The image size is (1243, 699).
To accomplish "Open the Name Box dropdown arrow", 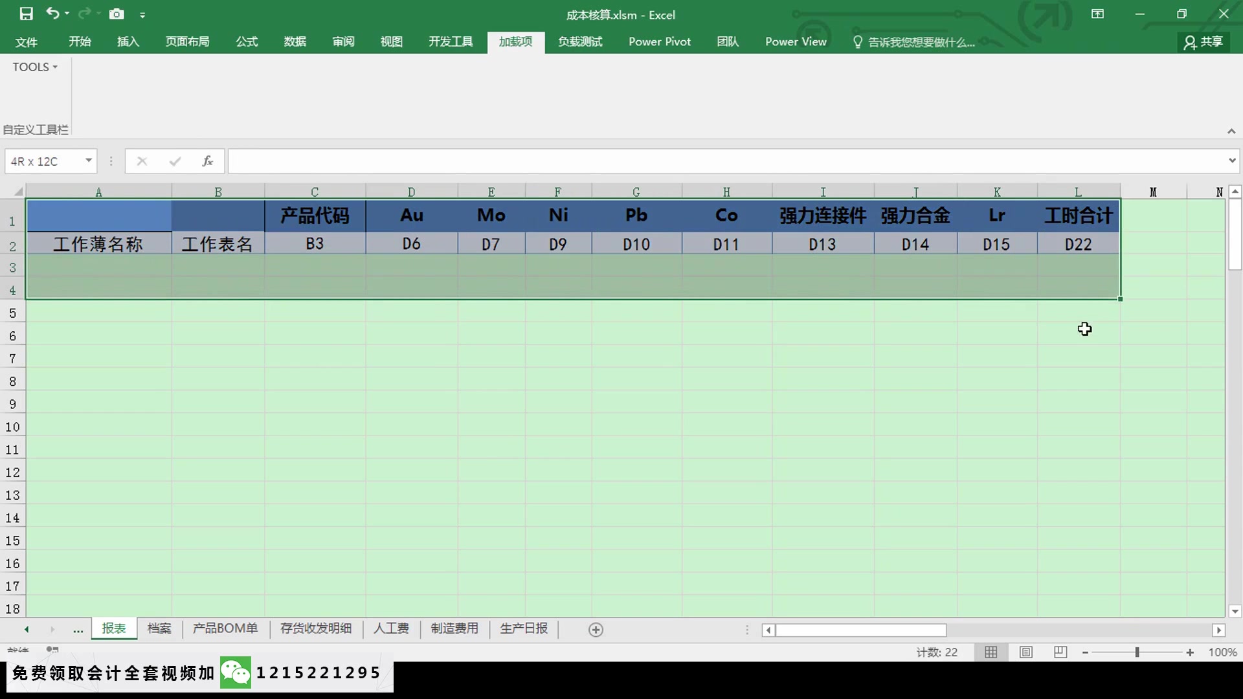I will point(89,161).
